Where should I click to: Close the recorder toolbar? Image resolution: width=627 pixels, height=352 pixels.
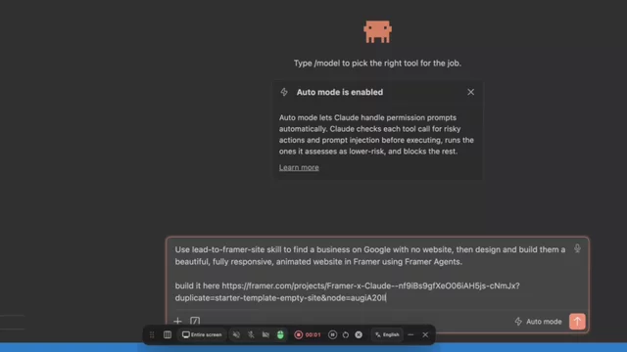(x=425, y=334)
